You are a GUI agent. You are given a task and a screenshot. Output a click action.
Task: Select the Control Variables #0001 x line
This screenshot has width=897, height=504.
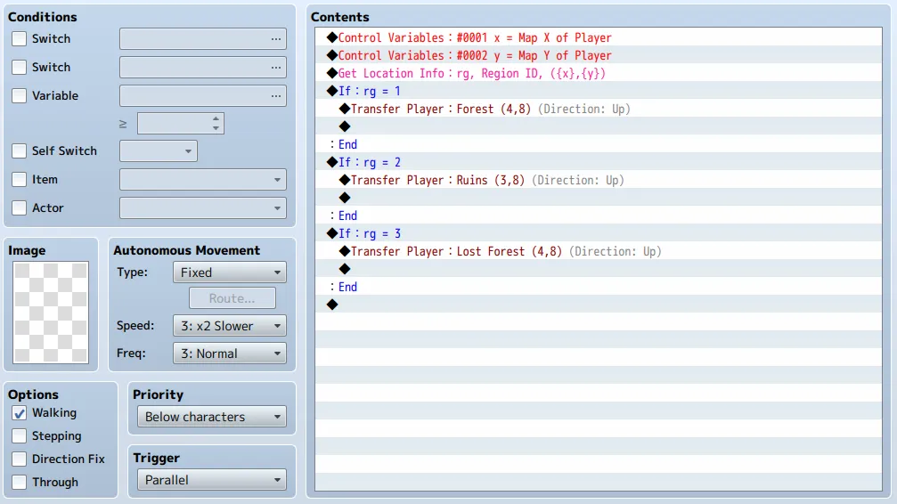599,37
